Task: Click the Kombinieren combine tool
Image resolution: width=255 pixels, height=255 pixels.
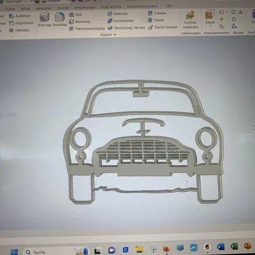Action: tap(120, 20)
